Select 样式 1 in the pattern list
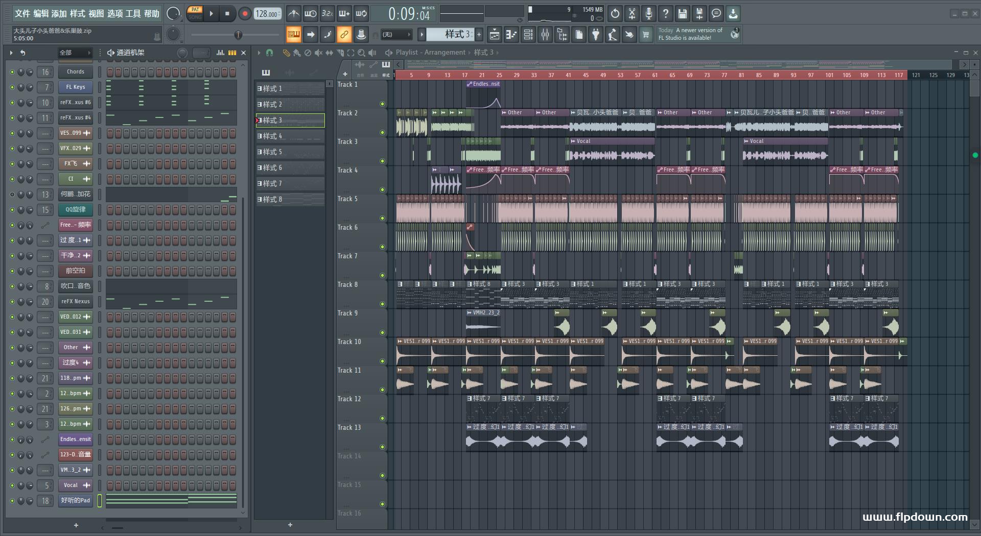The width and height of the screenshot is (981, 536). [x=290, y=88]
